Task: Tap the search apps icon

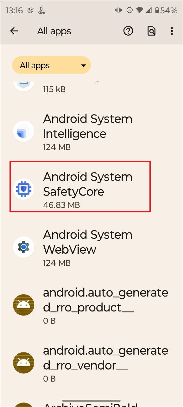Action: (152, 31)
